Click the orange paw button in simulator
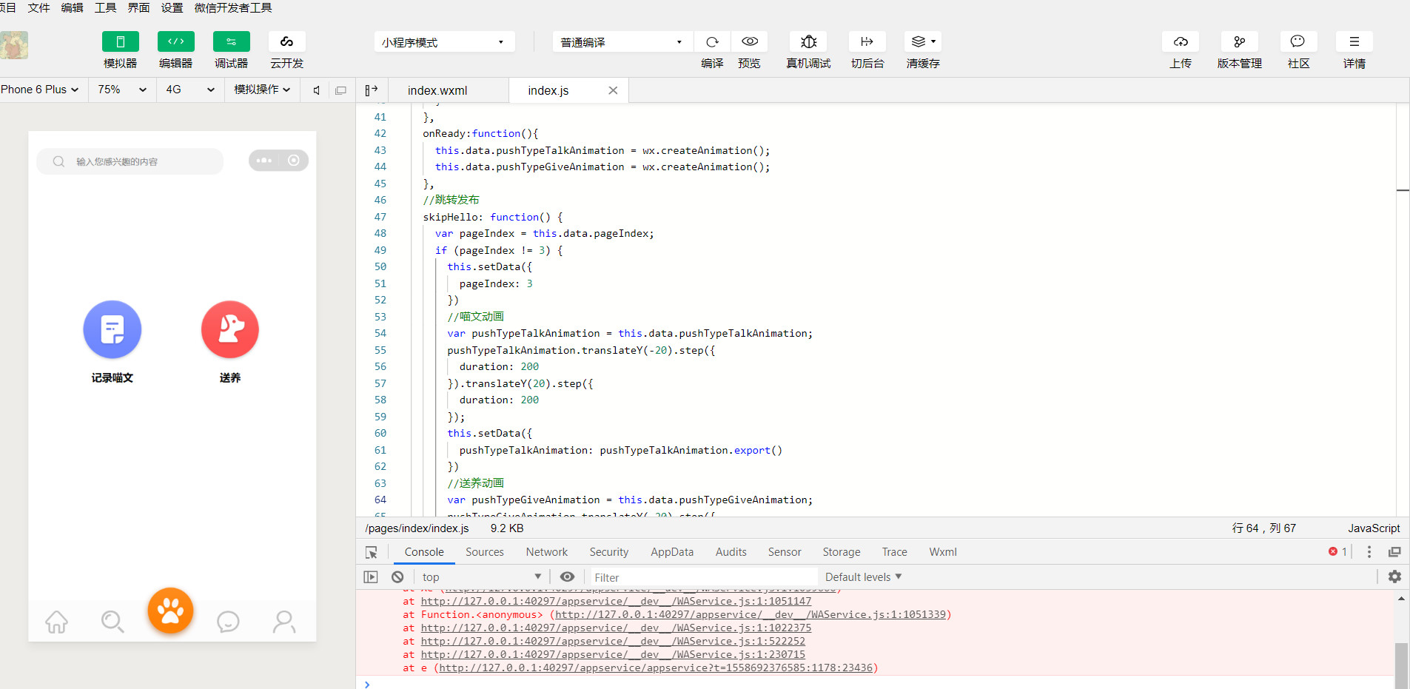Screen dimensions: 1410x689 [170, 611]
